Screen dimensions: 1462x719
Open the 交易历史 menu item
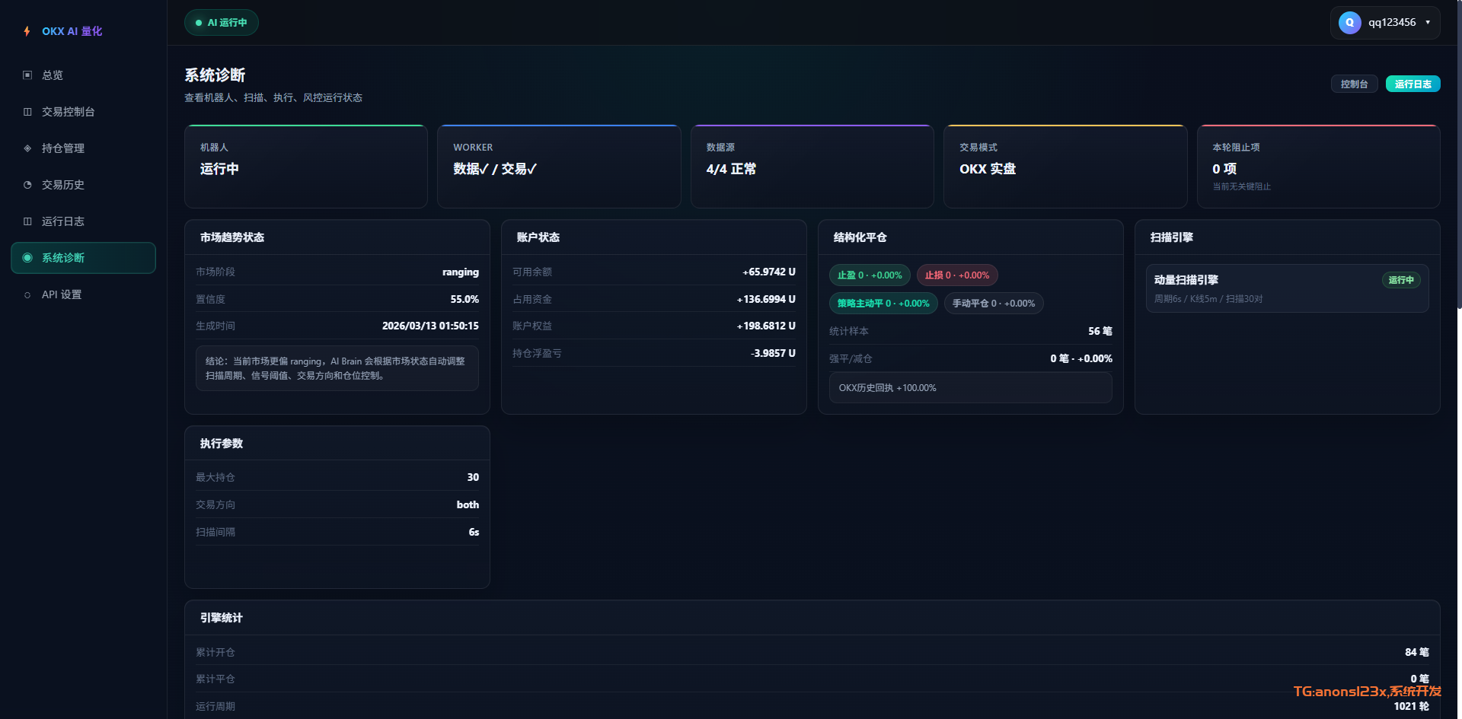(x=63, y=185)
